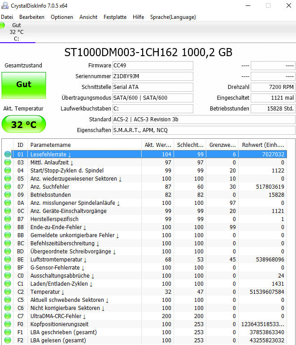The width and height of the screenshot is (296, 345).
Task: Click status icon of misslungener Spindelanläufe row
Action: pos(8,203)
